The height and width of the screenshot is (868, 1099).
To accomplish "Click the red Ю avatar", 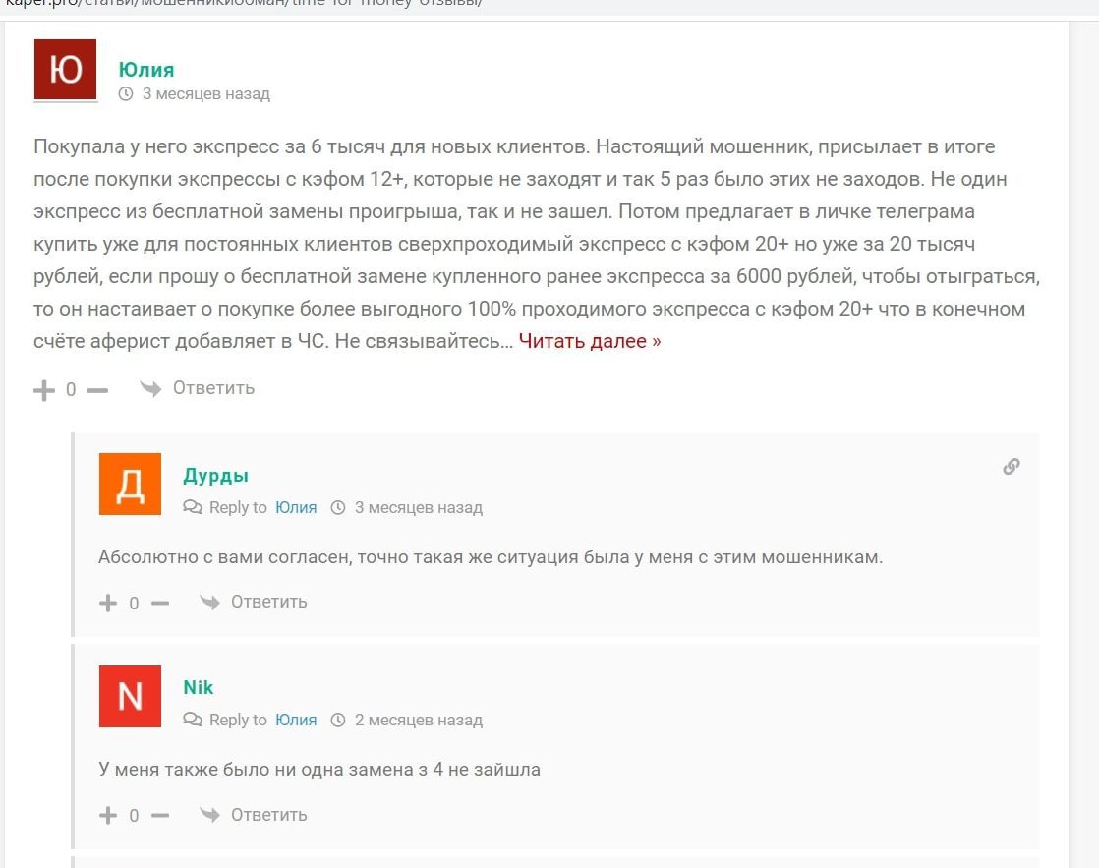I will [x=65, y=70].
